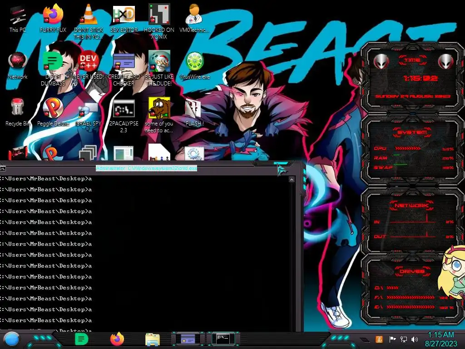
Task: Click the E:\ drive usage bar
Action: [411, 307]
